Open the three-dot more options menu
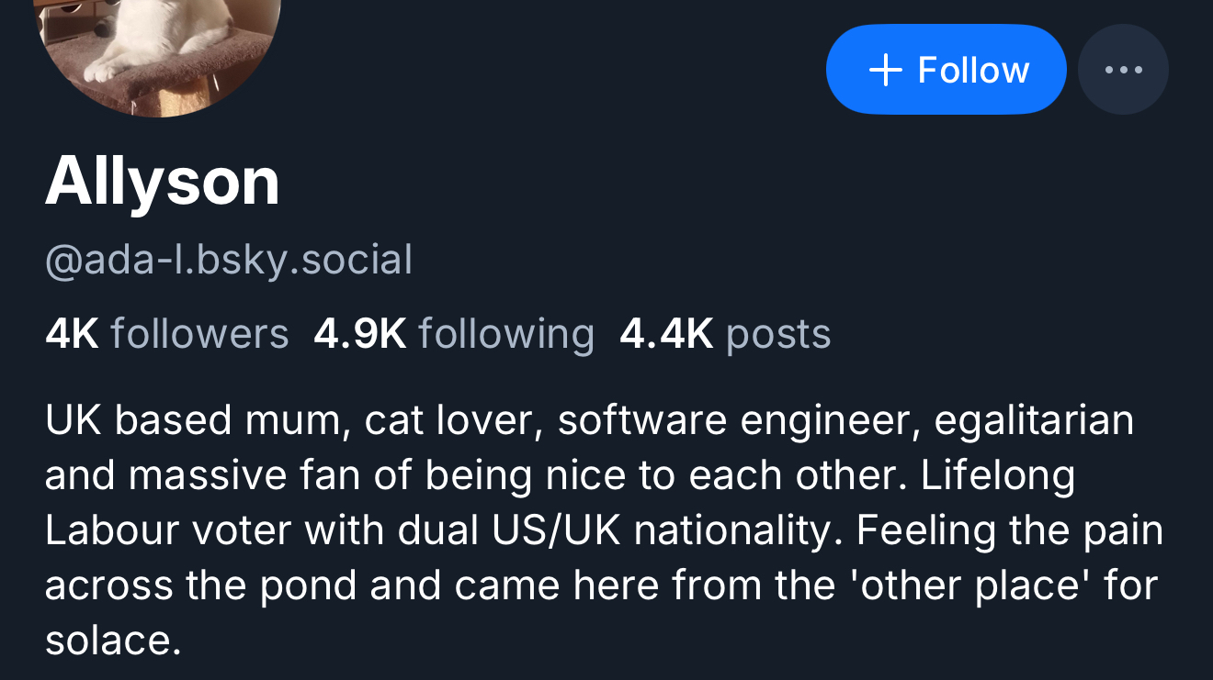1213x680 pixels. click(1123, 70)
